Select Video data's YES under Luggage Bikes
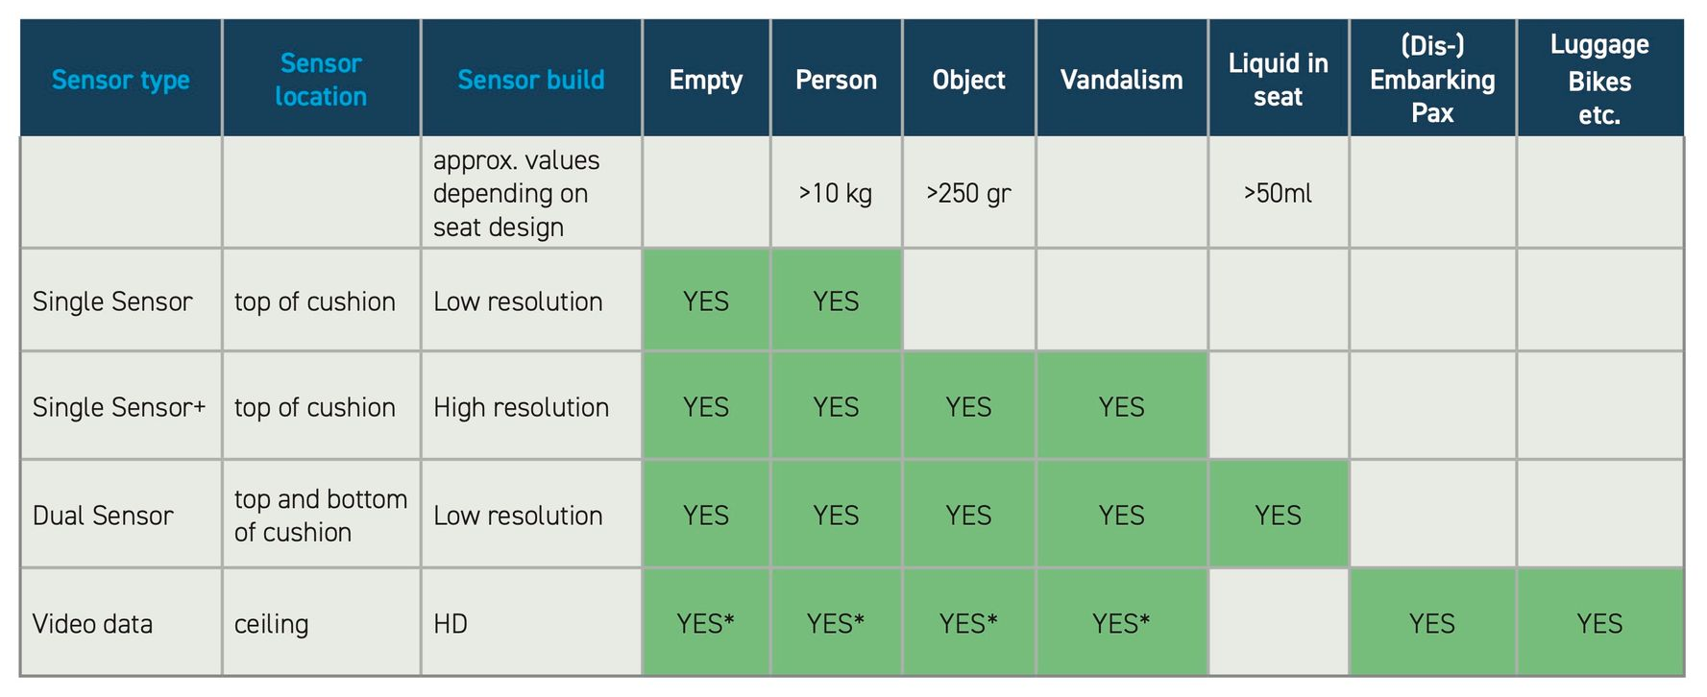Image resolution: width=1707 pixels, height=697 pixels. pos(1599,624)
